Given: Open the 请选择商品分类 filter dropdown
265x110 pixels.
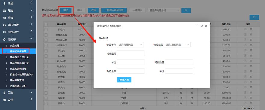Looking at the screenshot, I should click(x=164, y=11).
